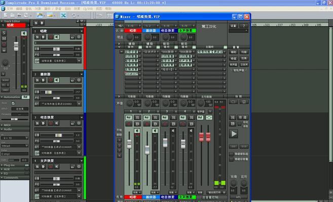This screenshot has height=202, width=333.
Task: Open the curve/waveform mode toolbar icon
Action: click(x=40, y=16)
